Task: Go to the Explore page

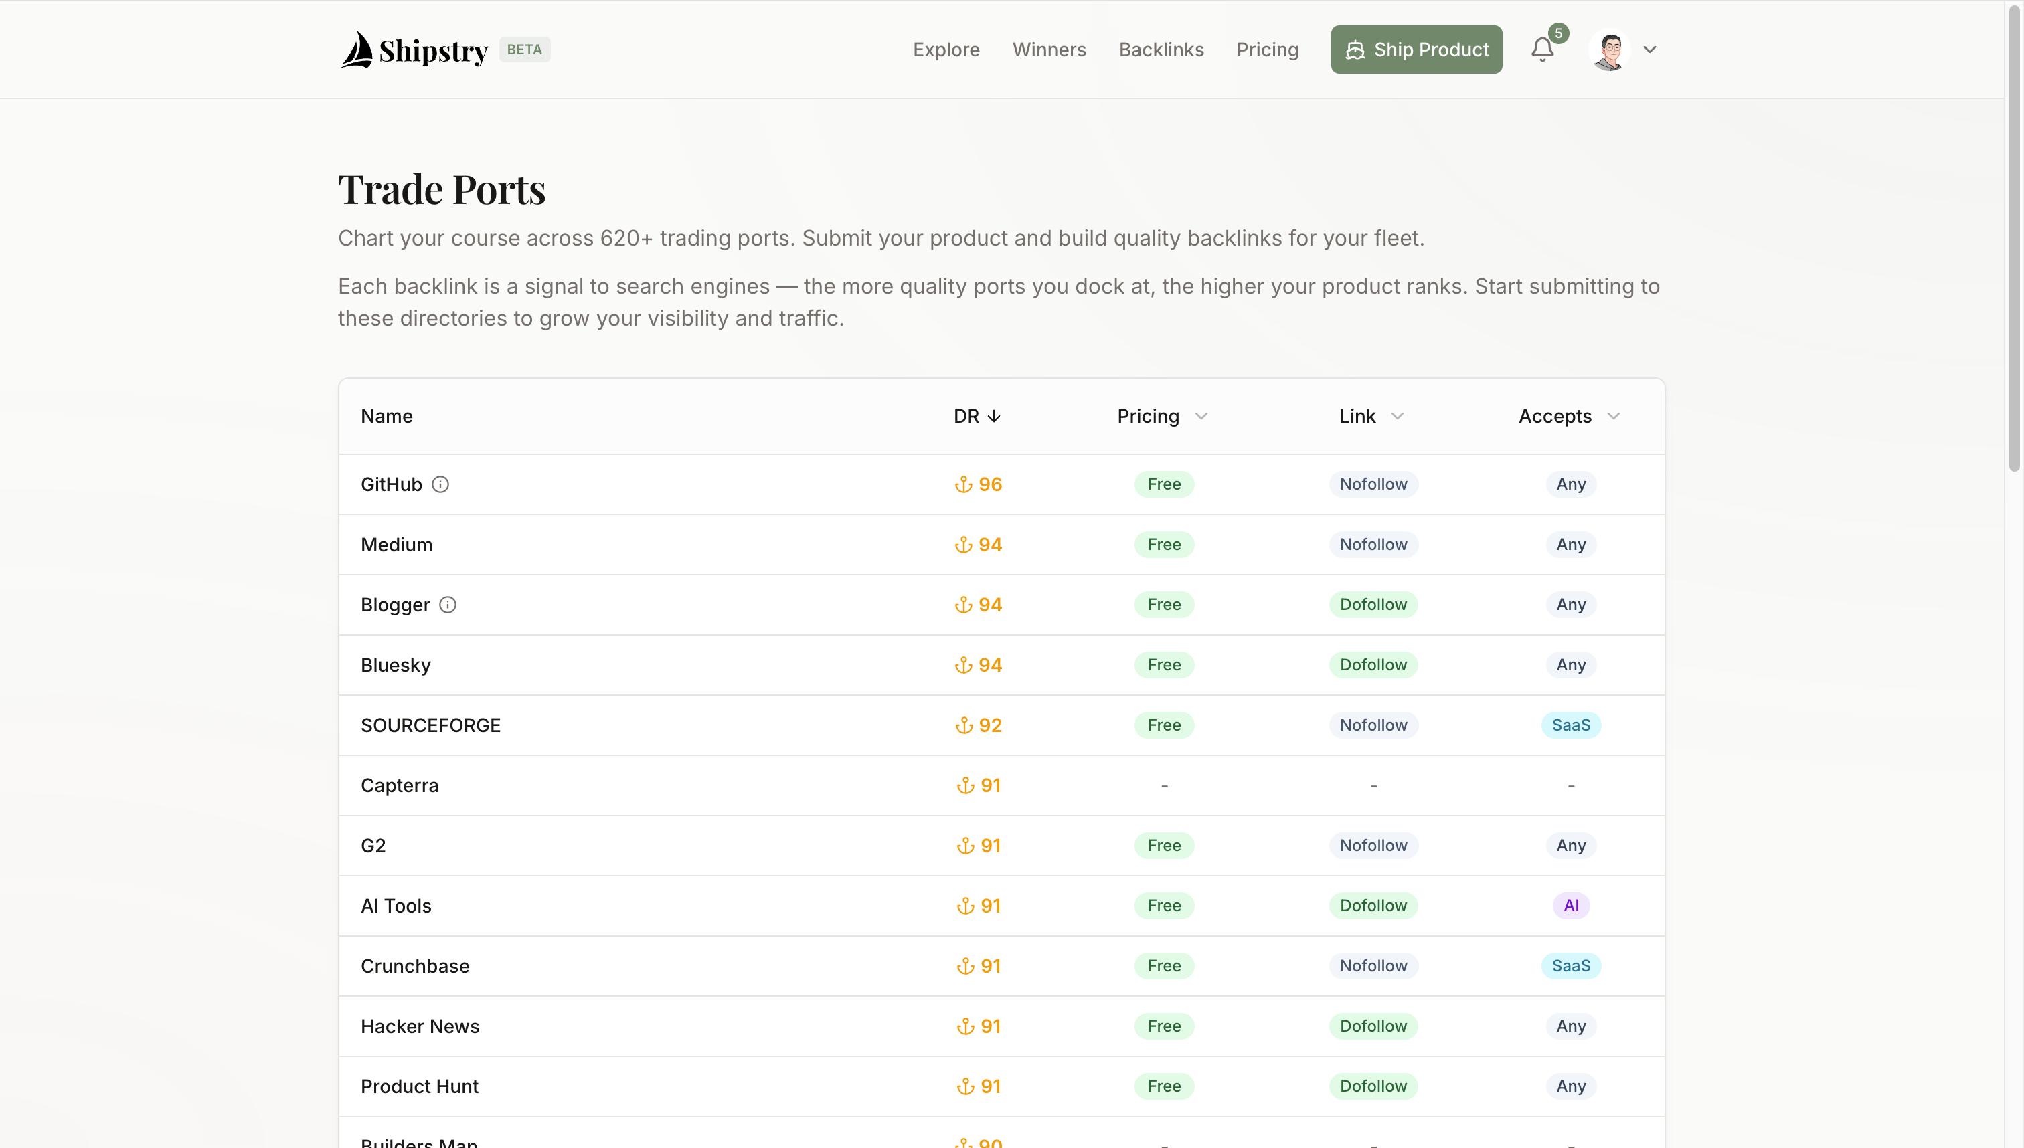Action: [946, 50]
